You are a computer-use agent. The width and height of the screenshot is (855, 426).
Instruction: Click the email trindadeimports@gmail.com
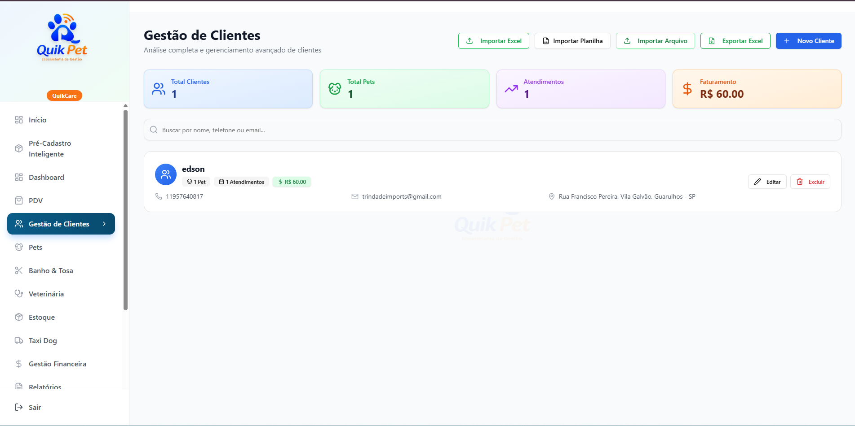(402, 196)
